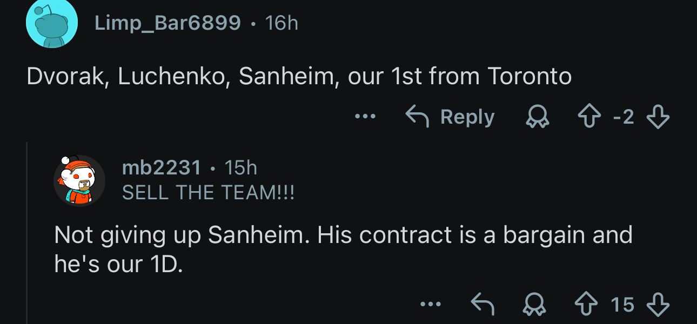This screenshot has height=324, width=697.
Task: Reply to Limp_Bar6899's comment
Action: point(450,117)
